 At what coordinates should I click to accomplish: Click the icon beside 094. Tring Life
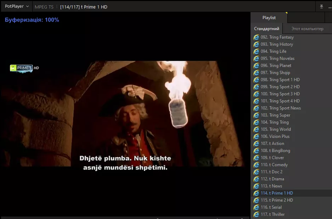[256, 51]
